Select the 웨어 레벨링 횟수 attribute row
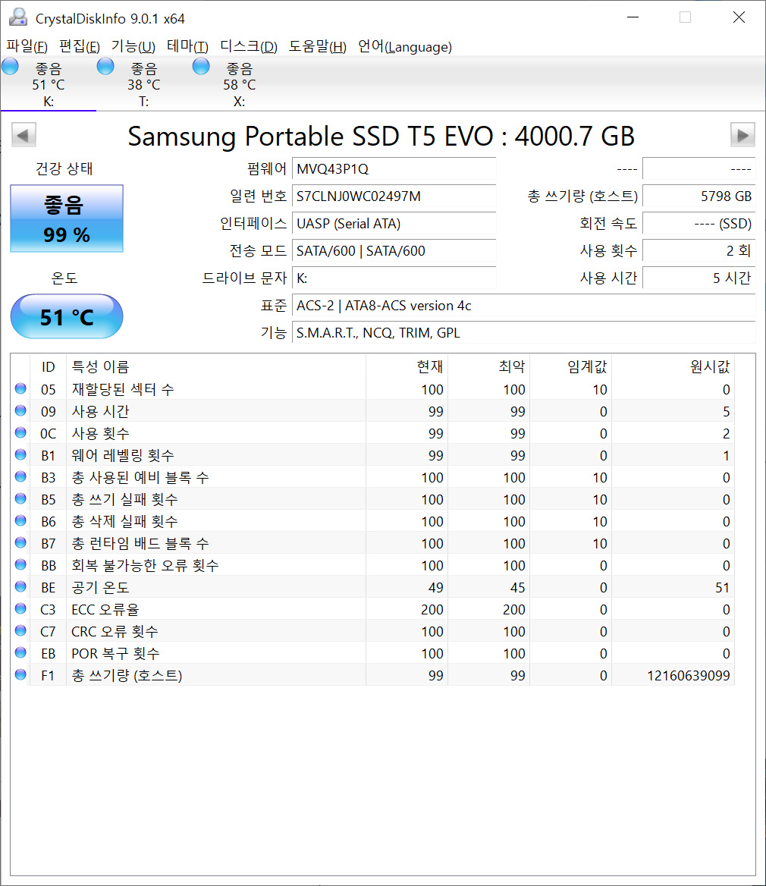This screenshot has height=886, width=766. [373, 455]
